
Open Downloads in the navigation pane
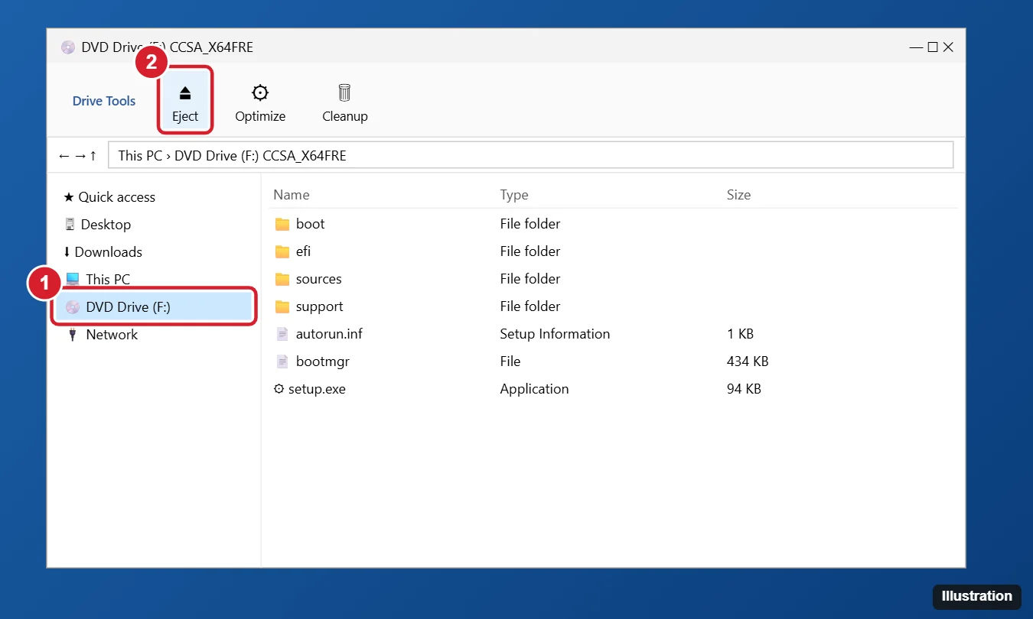coord(103,252)
